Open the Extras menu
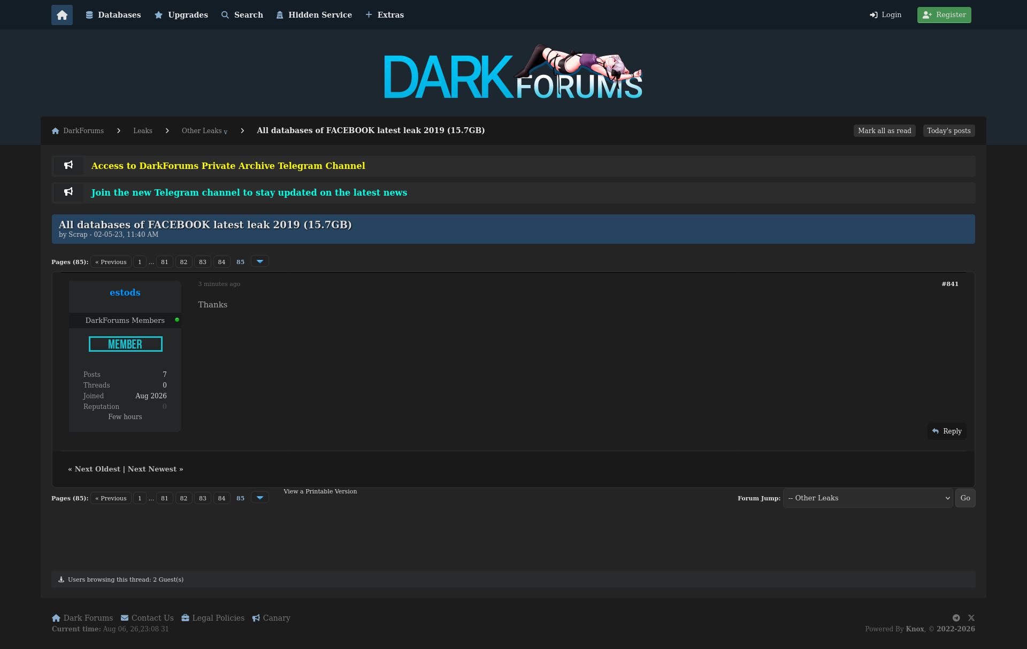1027x649 pixels. pos(385,15)
